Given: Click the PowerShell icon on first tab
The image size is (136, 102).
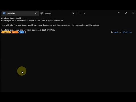Looking at the screenshot, I should [x=4, y=13].
